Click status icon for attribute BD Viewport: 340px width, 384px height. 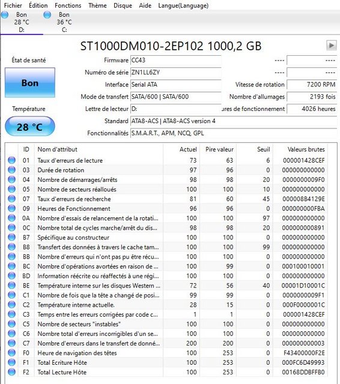point(11,276)
